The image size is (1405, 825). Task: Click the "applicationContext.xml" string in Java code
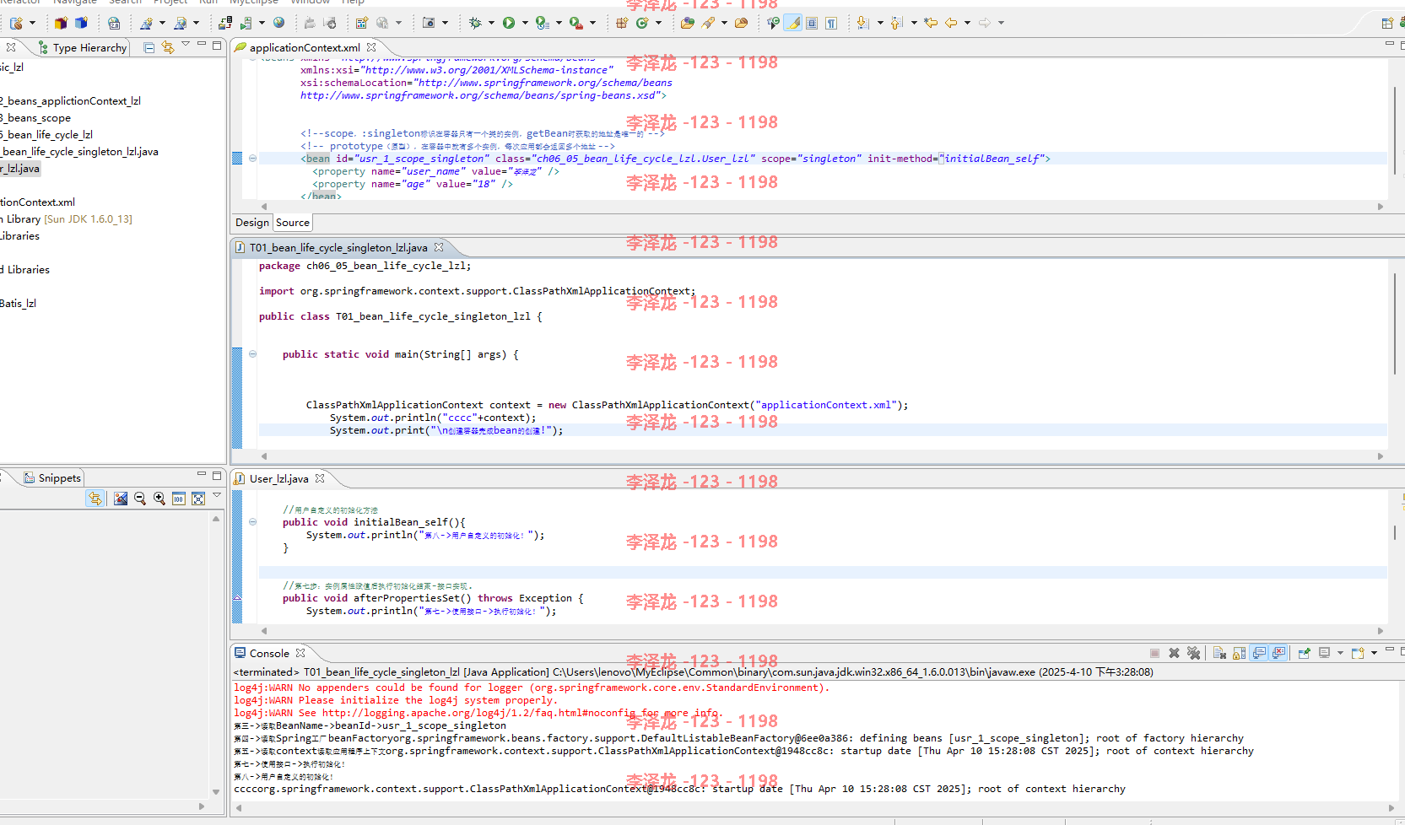click(x=826, y=405)
